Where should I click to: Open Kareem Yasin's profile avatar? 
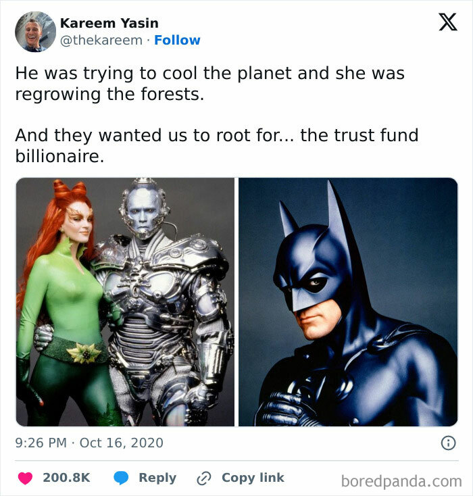click(35, 32)
